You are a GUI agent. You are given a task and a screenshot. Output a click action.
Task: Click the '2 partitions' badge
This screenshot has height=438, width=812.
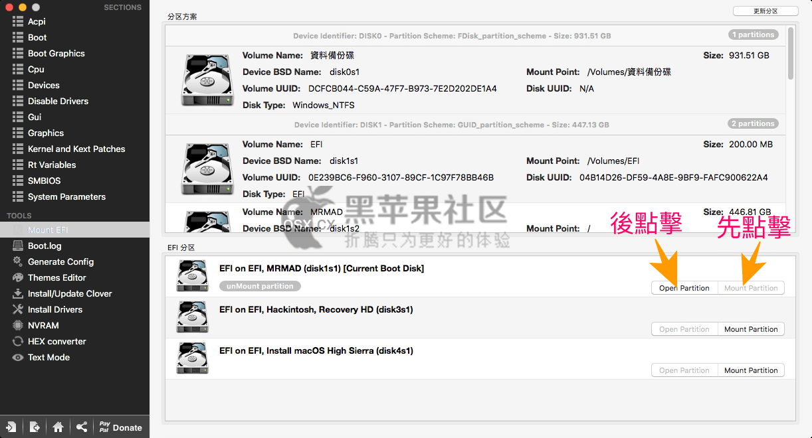(753, 123)
